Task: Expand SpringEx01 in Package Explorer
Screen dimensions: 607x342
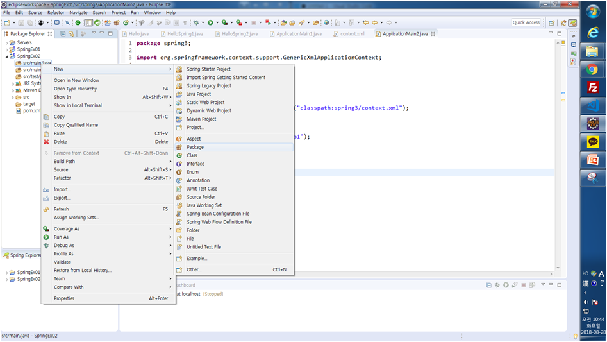Action: 6,49
